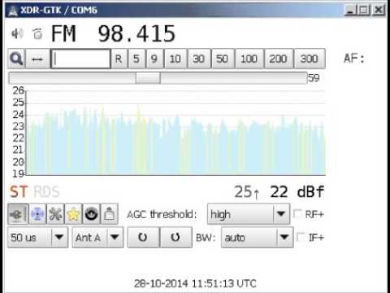Maximize the XDR-GTK window
Viewport: 390px width, 293px height.
[x=364, y=11]
